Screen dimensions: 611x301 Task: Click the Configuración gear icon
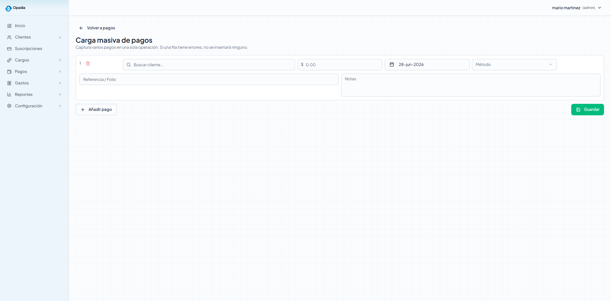tap(9, 106)
